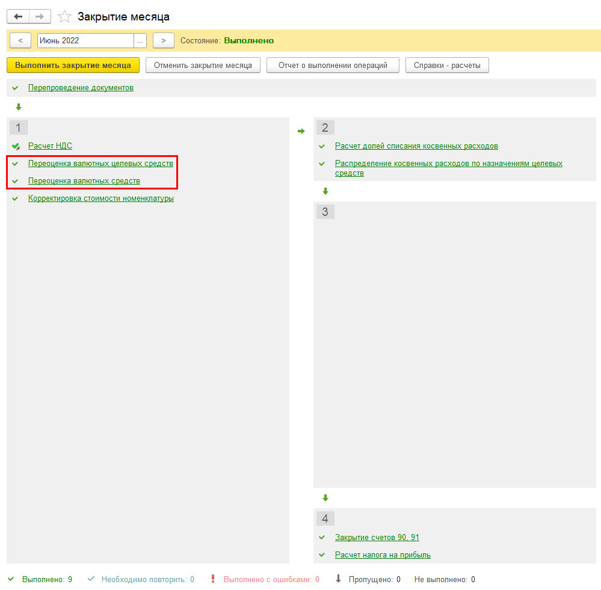
Task: Click Переоценка валютных средств link
Action: pyautogui.click(x=84, y=181)
